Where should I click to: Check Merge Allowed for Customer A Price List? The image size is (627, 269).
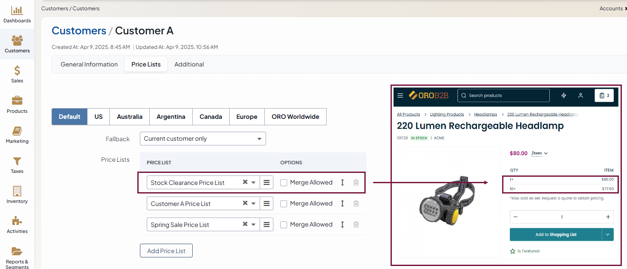[284, 204]
